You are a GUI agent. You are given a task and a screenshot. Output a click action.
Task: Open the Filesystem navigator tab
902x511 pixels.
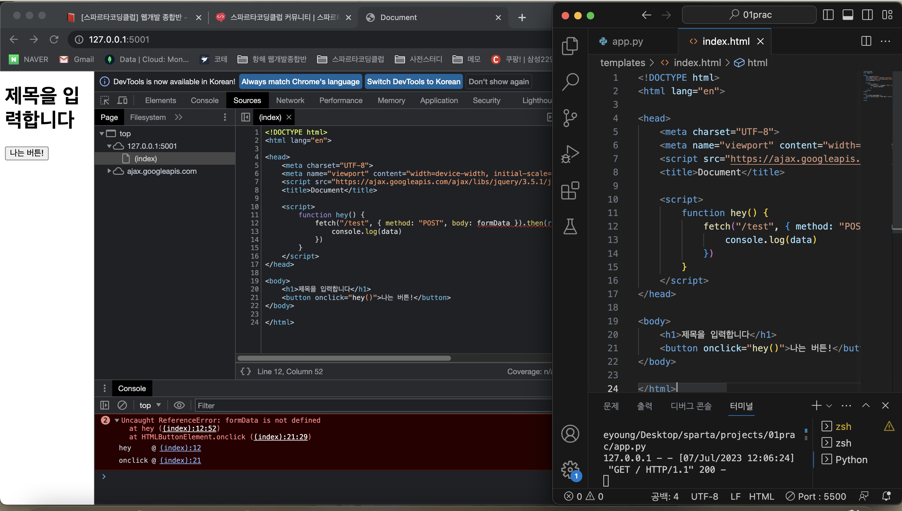point(148,117)
